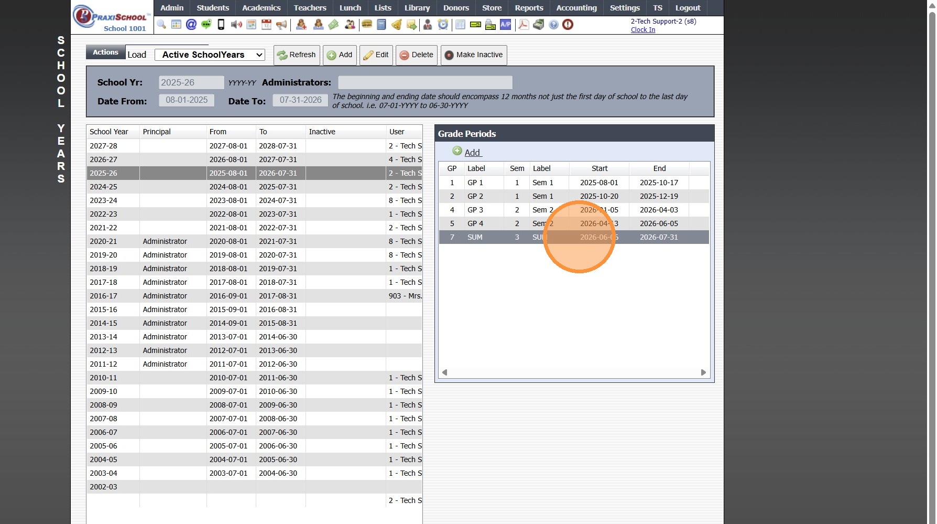Click the Make Inactive button

pos(474,55)
